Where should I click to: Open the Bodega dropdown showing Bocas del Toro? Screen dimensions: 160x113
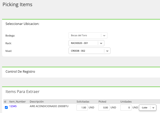pos(88,35)
